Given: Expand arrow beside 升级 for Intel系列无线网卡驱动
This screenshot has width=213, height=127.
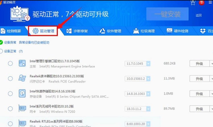Looking at the screenshot, I should tap(212, 109).
